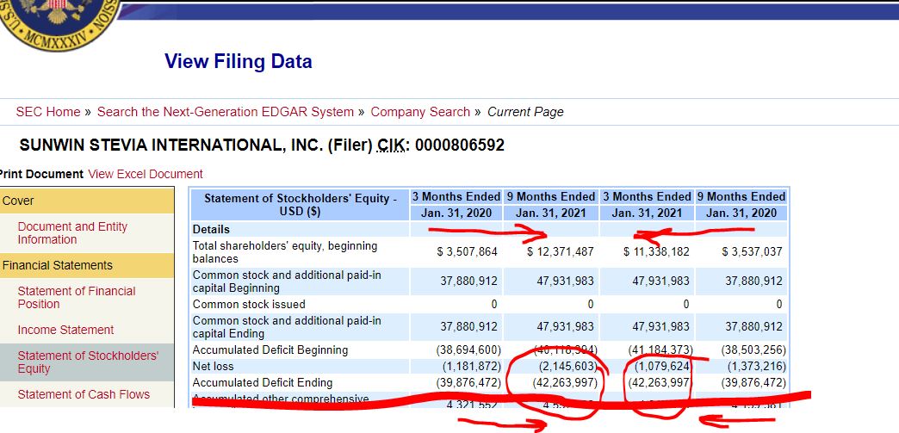Screen dimensions: 899x433
Task: Click the Jan. 31, 2020 date under first column
Action: click(456, 213)
